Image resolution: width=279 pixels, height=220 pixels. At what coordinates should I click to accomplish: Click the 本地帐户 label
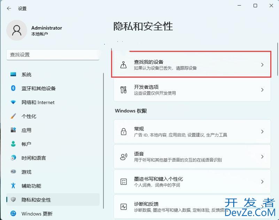[x=39, y=34]
